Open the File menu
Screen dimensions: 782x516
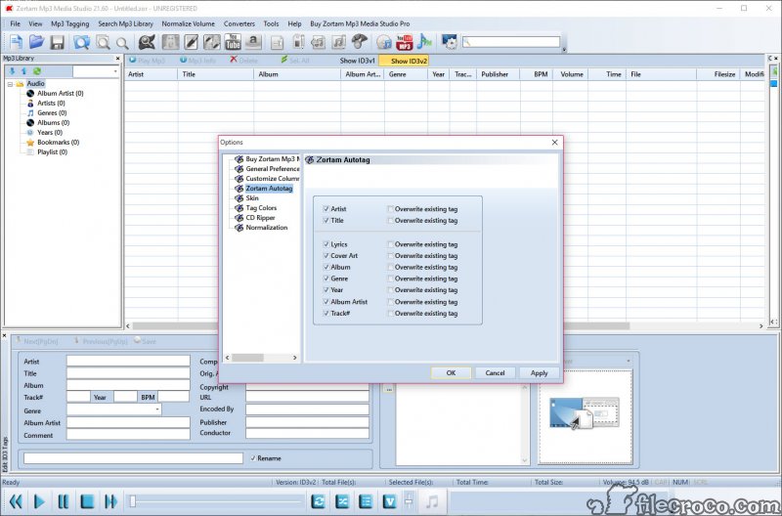[15, 23]
